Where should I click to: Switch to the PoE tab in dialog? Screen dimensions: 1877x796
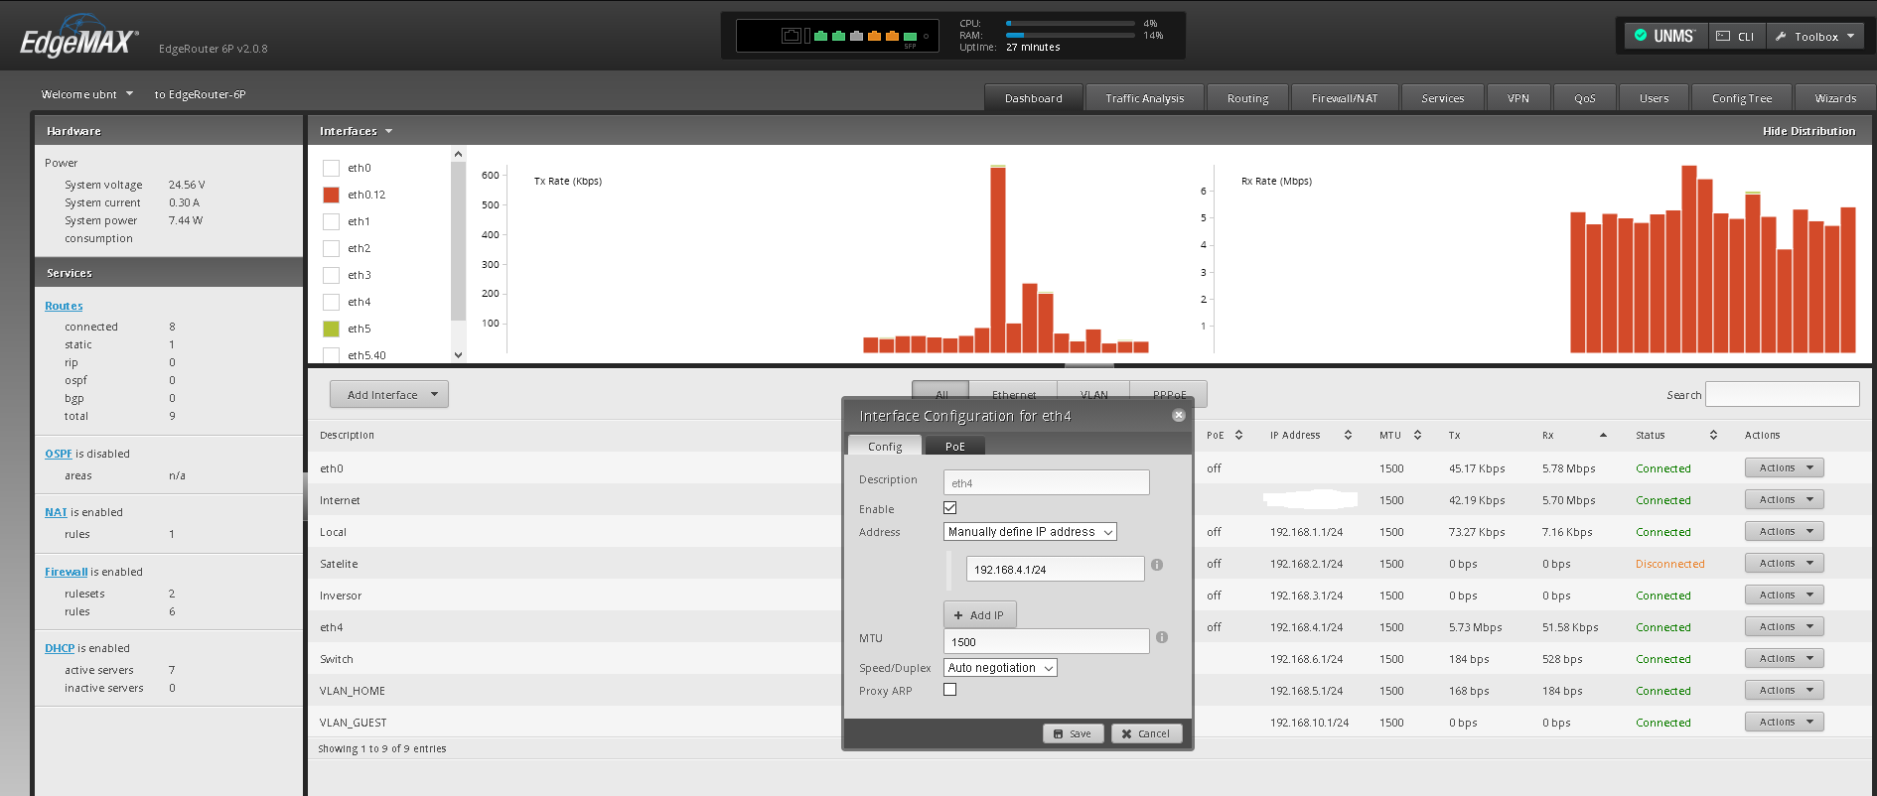pyautogui.click(x=954, y=447)
